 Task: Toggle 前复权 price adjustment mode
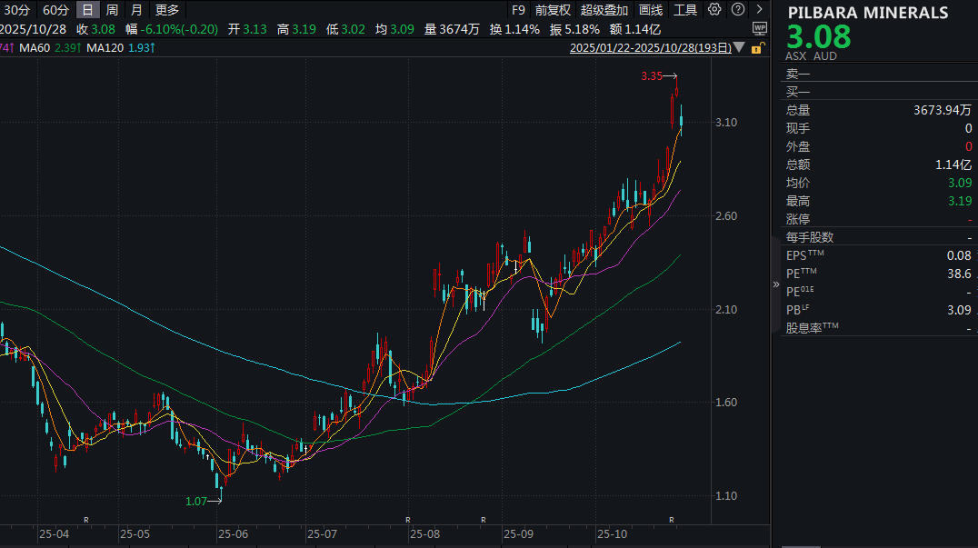pos(553,10)
